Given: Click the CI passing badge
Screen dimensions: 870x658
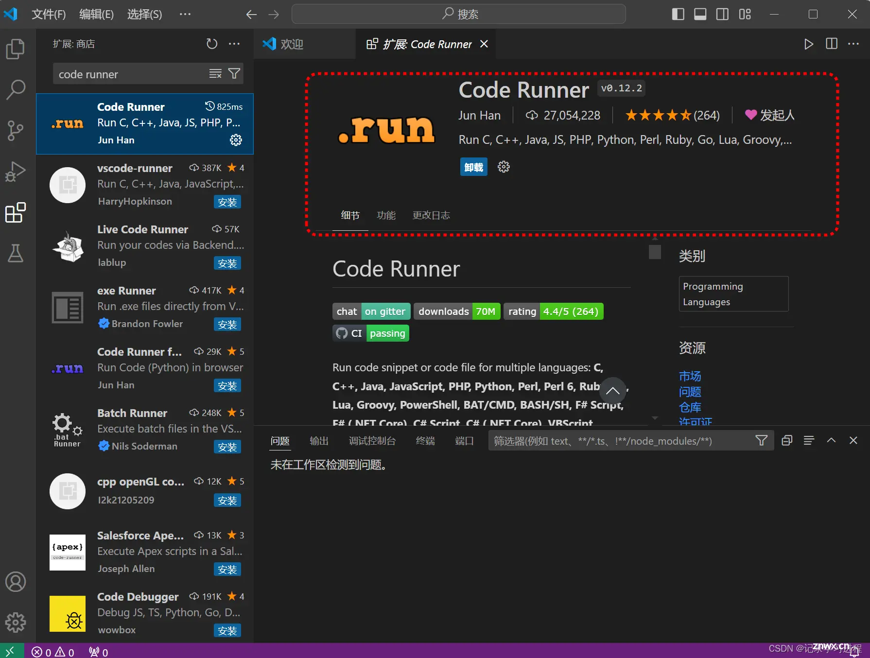Looking at the screenshot, I should (371, 333).
